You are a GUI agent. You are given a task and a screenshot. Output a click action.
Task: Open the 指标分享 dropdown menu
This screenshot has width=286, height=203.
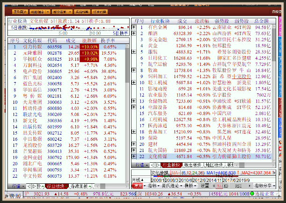tap(264, 186)
